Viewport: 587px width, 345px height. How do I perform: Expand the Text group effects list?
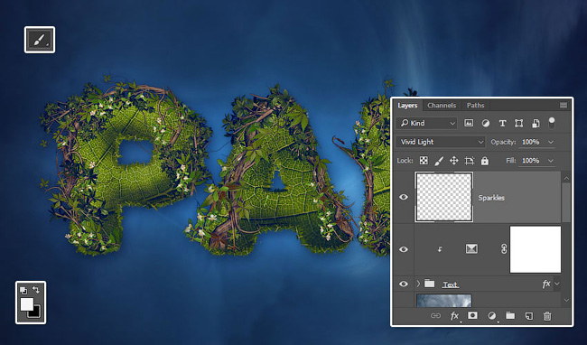[x=557, y=284]
